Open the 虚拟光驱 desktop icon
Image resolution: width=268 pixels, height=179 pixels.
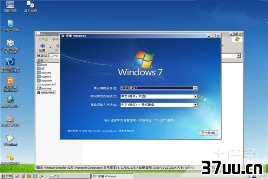(30, 7)
